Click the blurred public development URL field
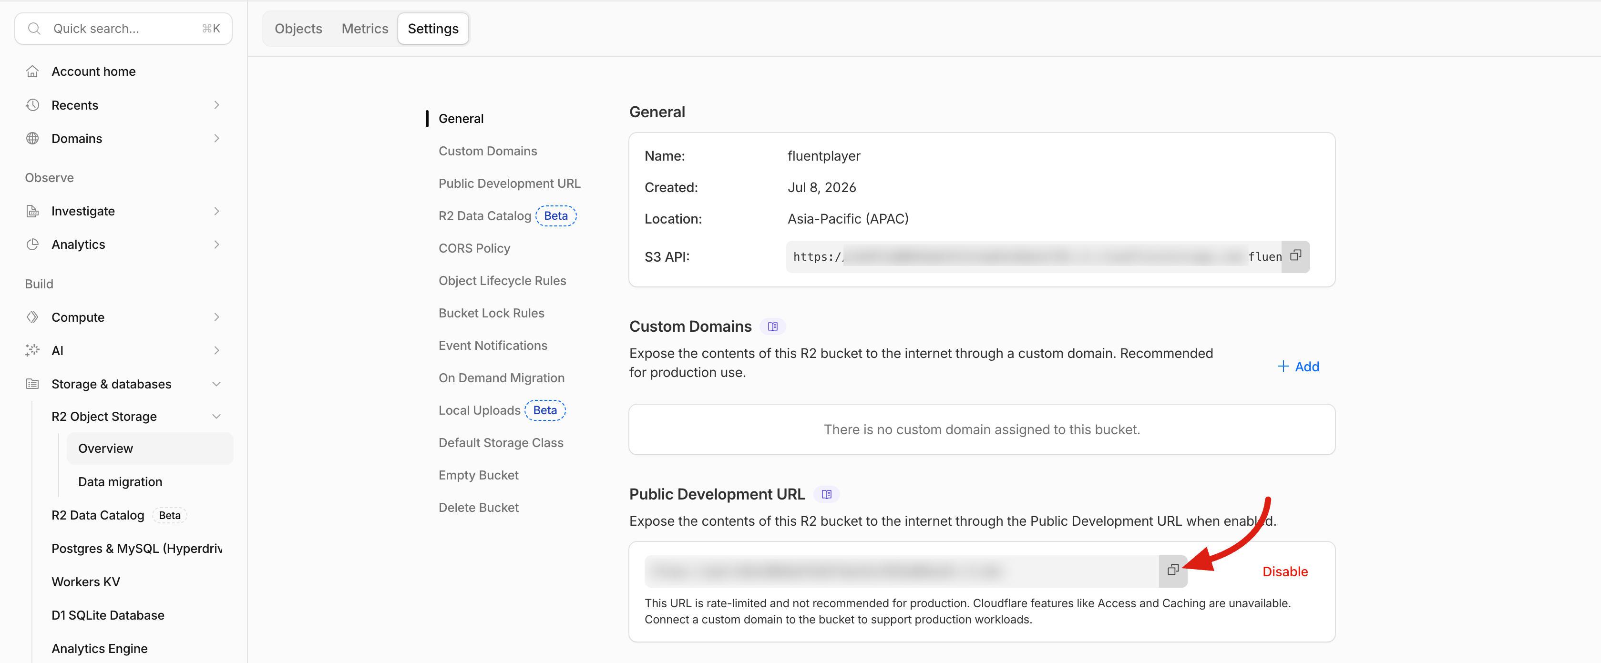Viewport: 1601px width, 663px height. click(x=902, y=571)
